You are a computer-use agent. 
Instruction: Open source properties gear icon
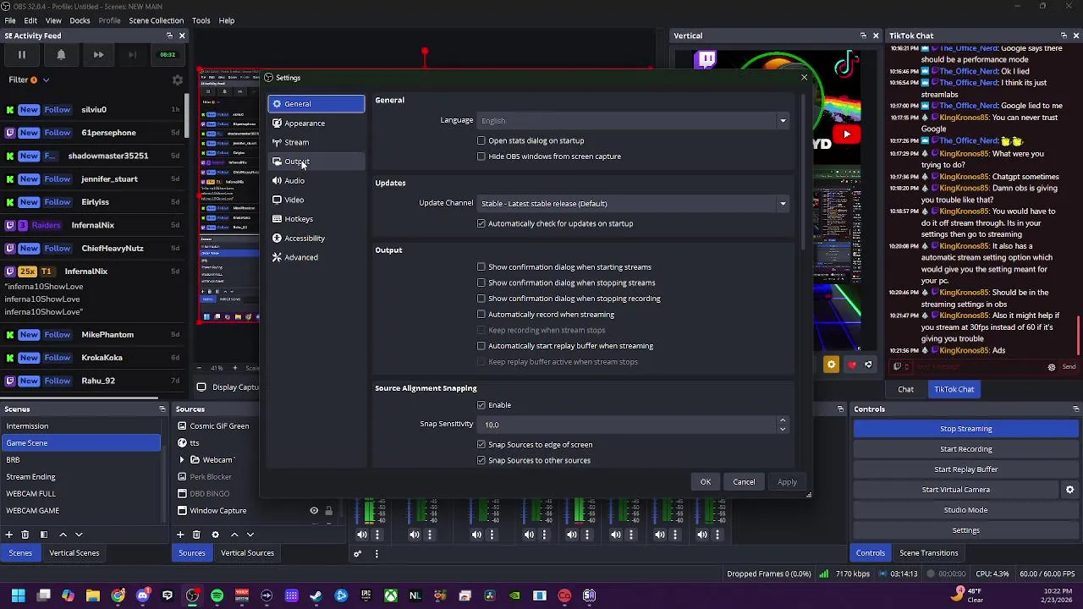[x=215, y=535]
